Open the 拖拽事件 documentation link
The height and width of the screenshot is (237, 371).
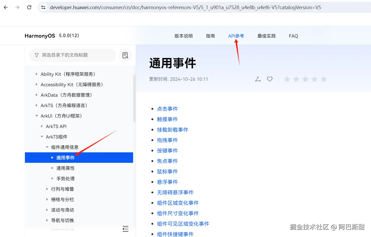(x=167, y=140)
